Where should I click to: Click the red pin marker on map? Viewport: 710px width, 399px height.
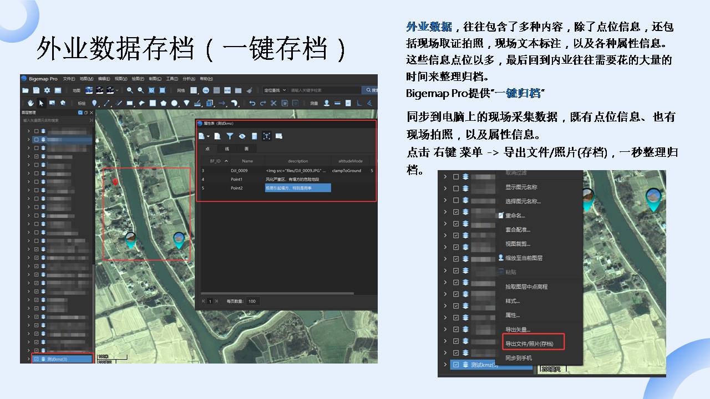(115, 181)
